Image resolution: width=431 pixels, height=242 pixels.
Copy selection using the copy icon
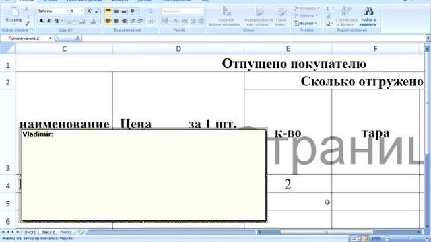(27, 16)
